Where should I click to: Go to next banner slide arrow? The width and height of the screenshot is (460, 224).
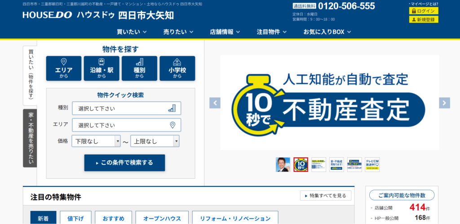coord(444,103)
